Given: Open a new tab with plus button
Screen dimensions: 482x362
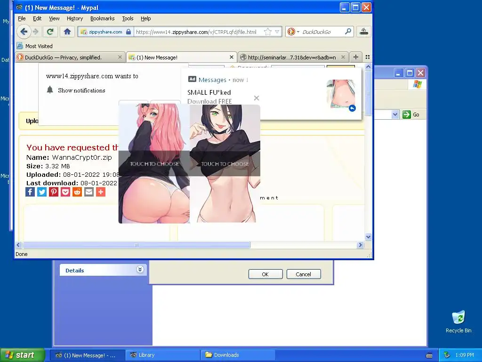Looking at the screenshot, I should click(356, 57).
